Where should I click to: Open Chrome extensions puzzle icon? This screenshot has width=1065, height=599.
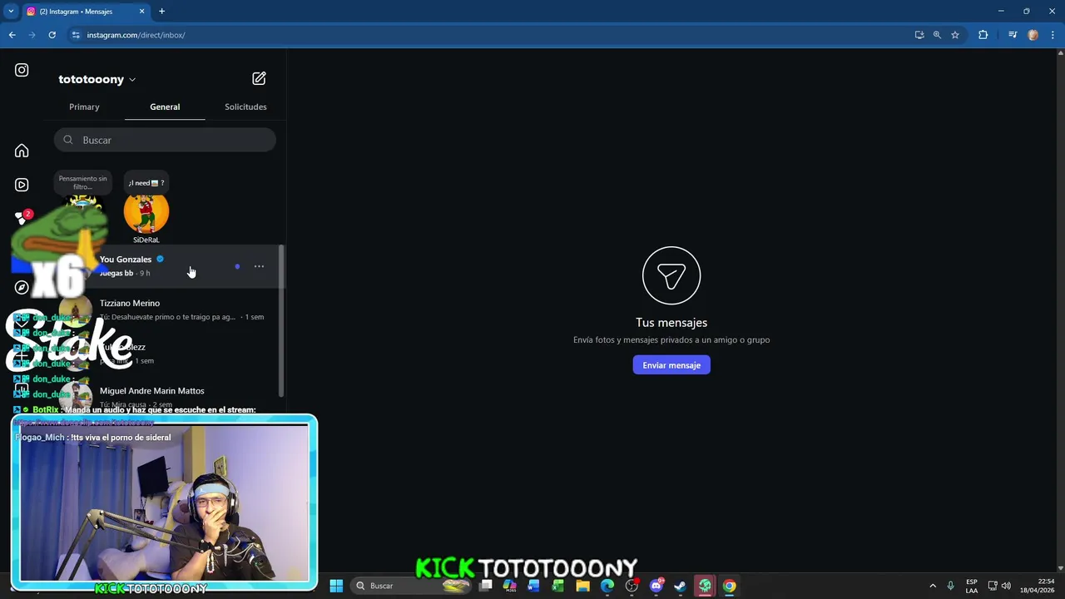point(983,35)
